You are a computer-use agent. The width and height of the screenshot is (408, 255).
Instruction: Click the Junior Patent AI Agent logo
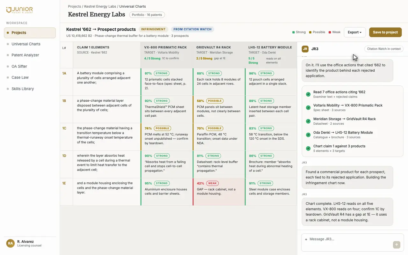tap(19, 10)
